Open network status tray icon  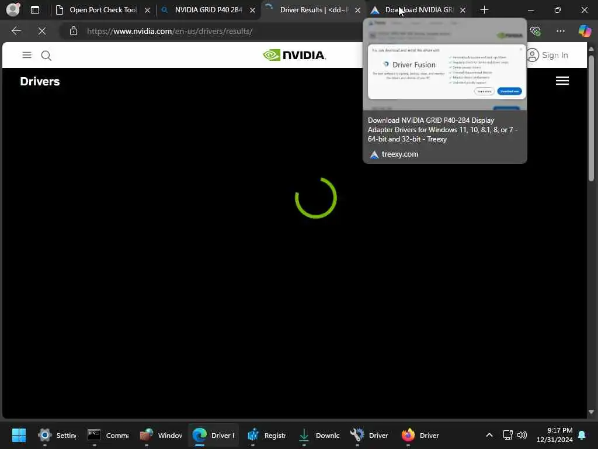click(507, 435)
